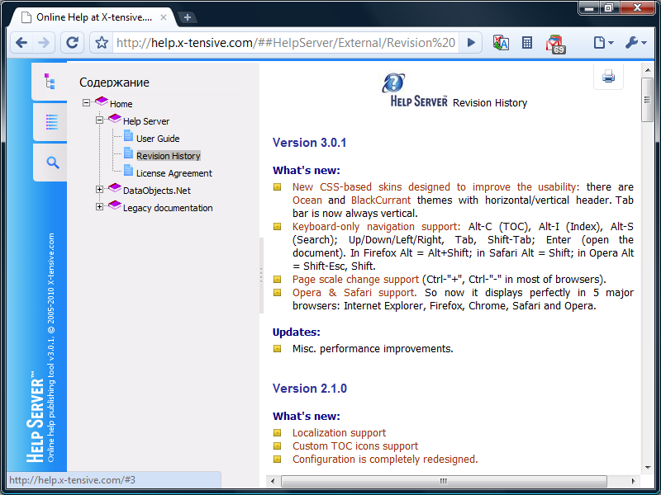The width and height of the screenshot is (661, 495).
Task: Click the browser forward arrow
Action: (x=44, y=43)
